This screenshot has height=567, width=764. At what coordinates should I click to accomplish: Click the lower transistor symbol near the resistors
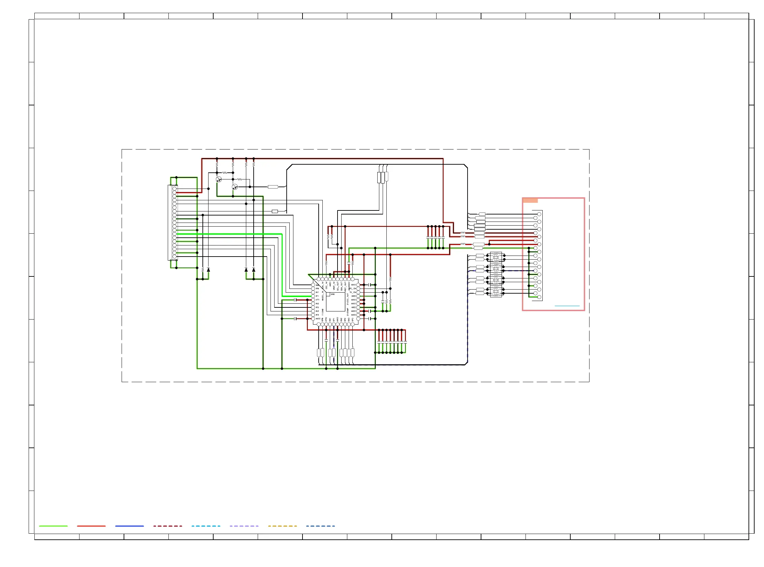(235, 187)
